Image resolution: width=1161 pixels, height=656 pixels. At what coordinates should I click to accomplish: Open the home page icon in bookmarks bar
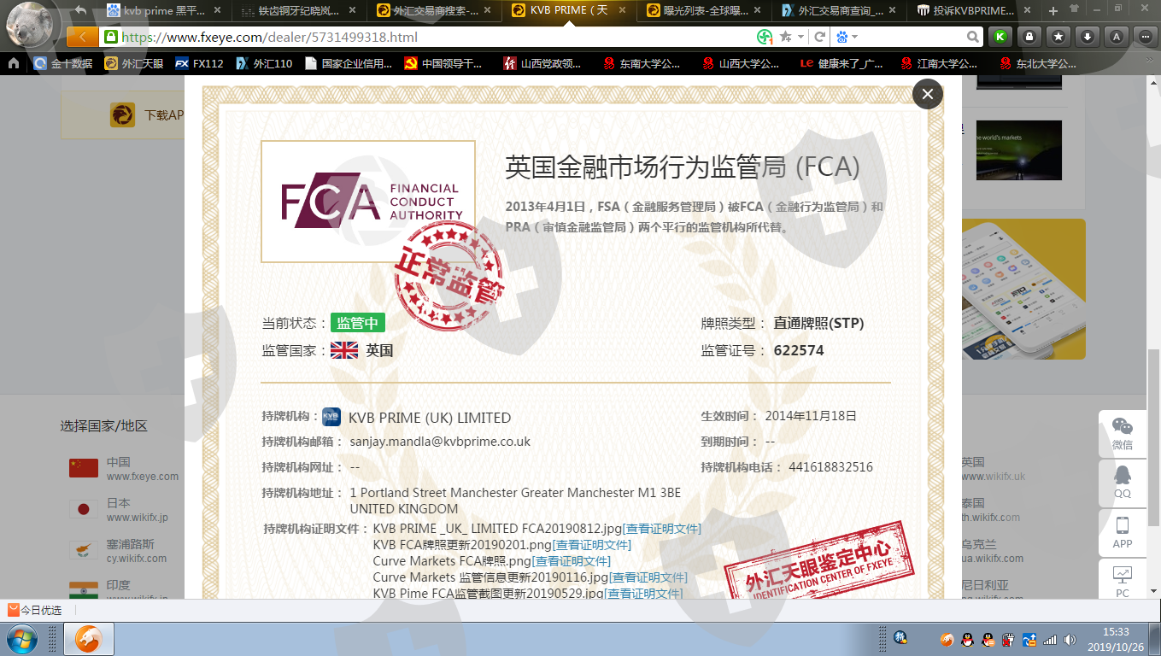[14, 63]
